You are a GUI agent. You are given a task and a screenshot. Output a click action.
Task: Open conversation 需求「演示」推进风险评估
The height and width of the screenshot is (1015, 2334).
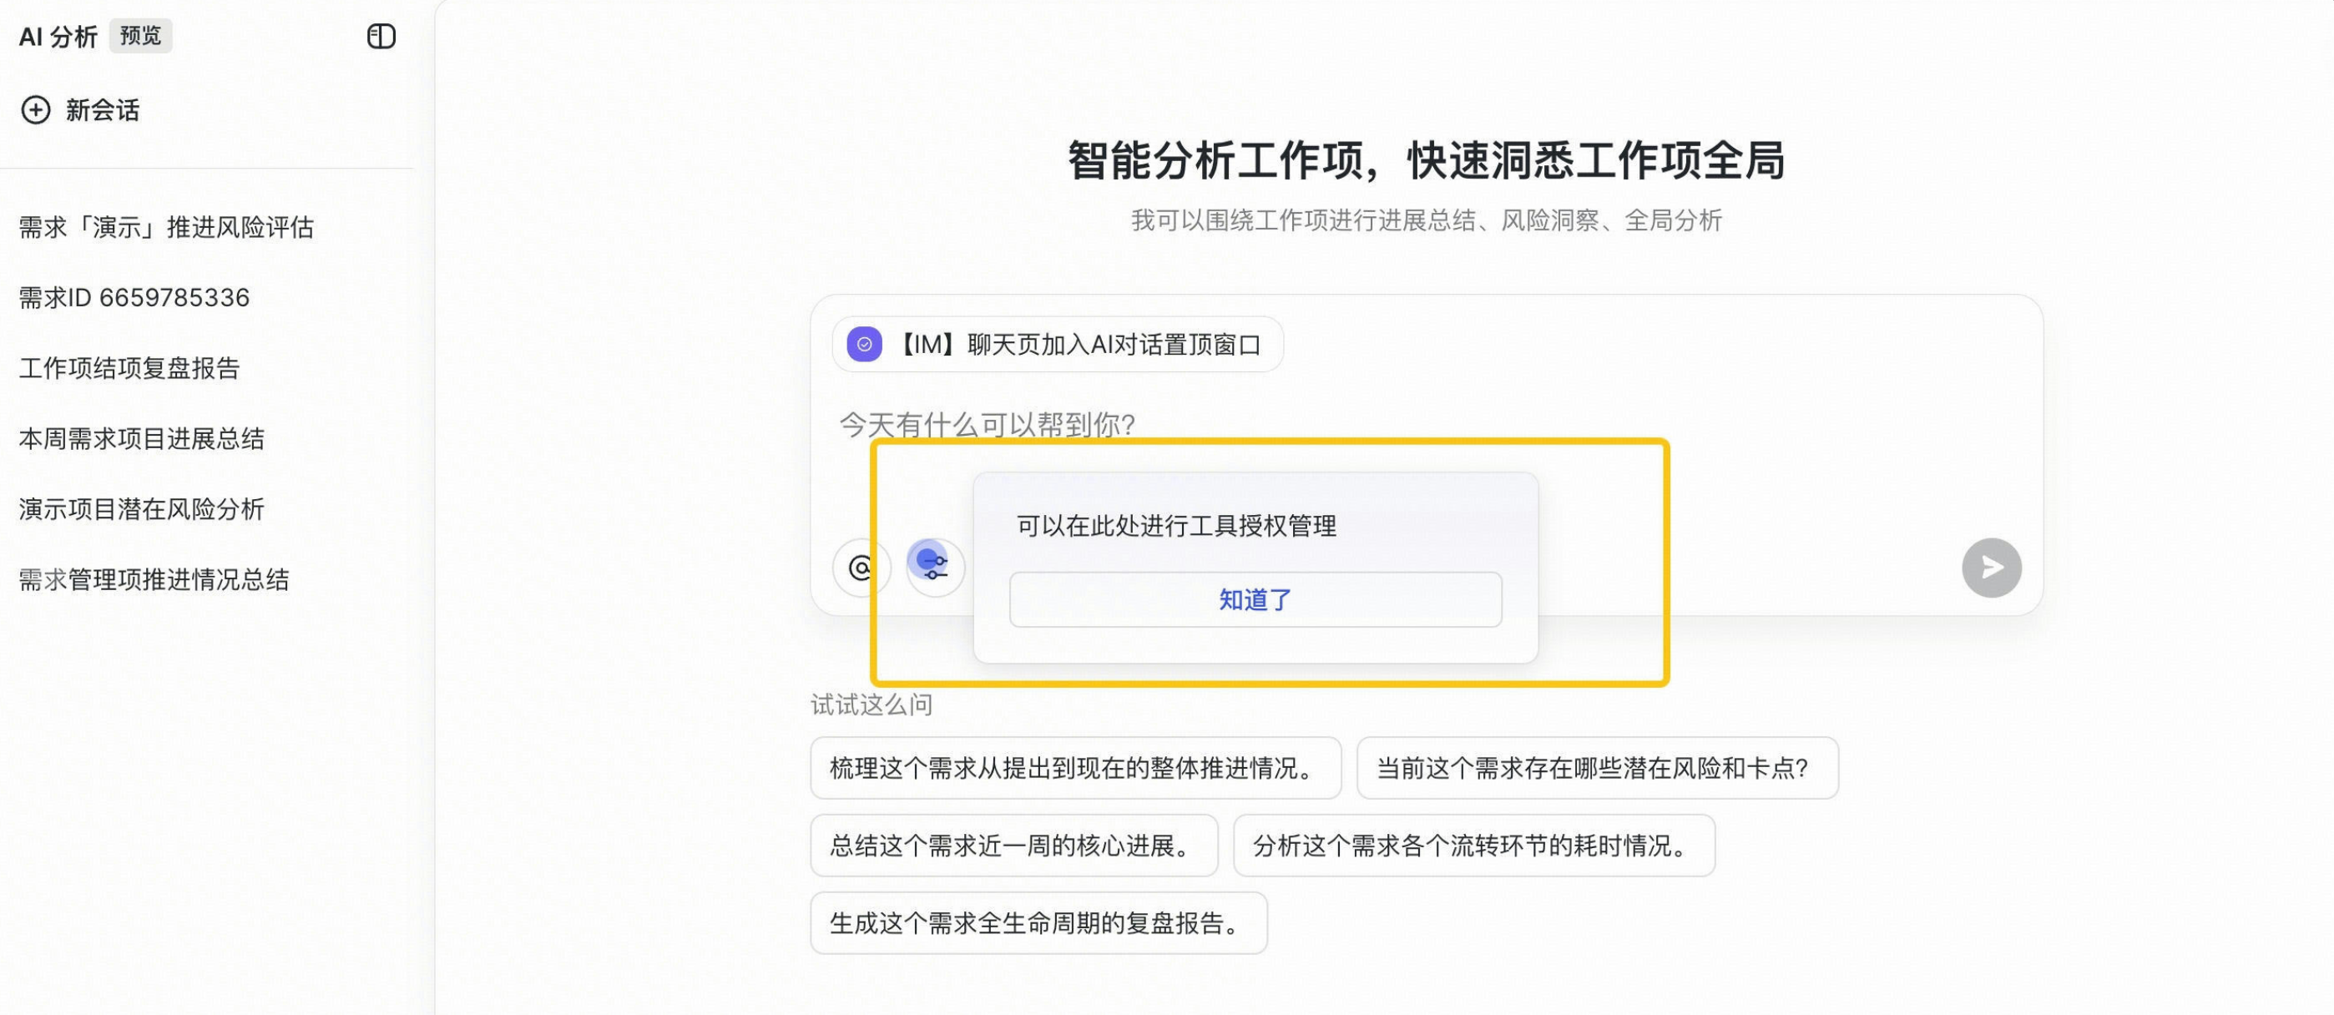167,228
